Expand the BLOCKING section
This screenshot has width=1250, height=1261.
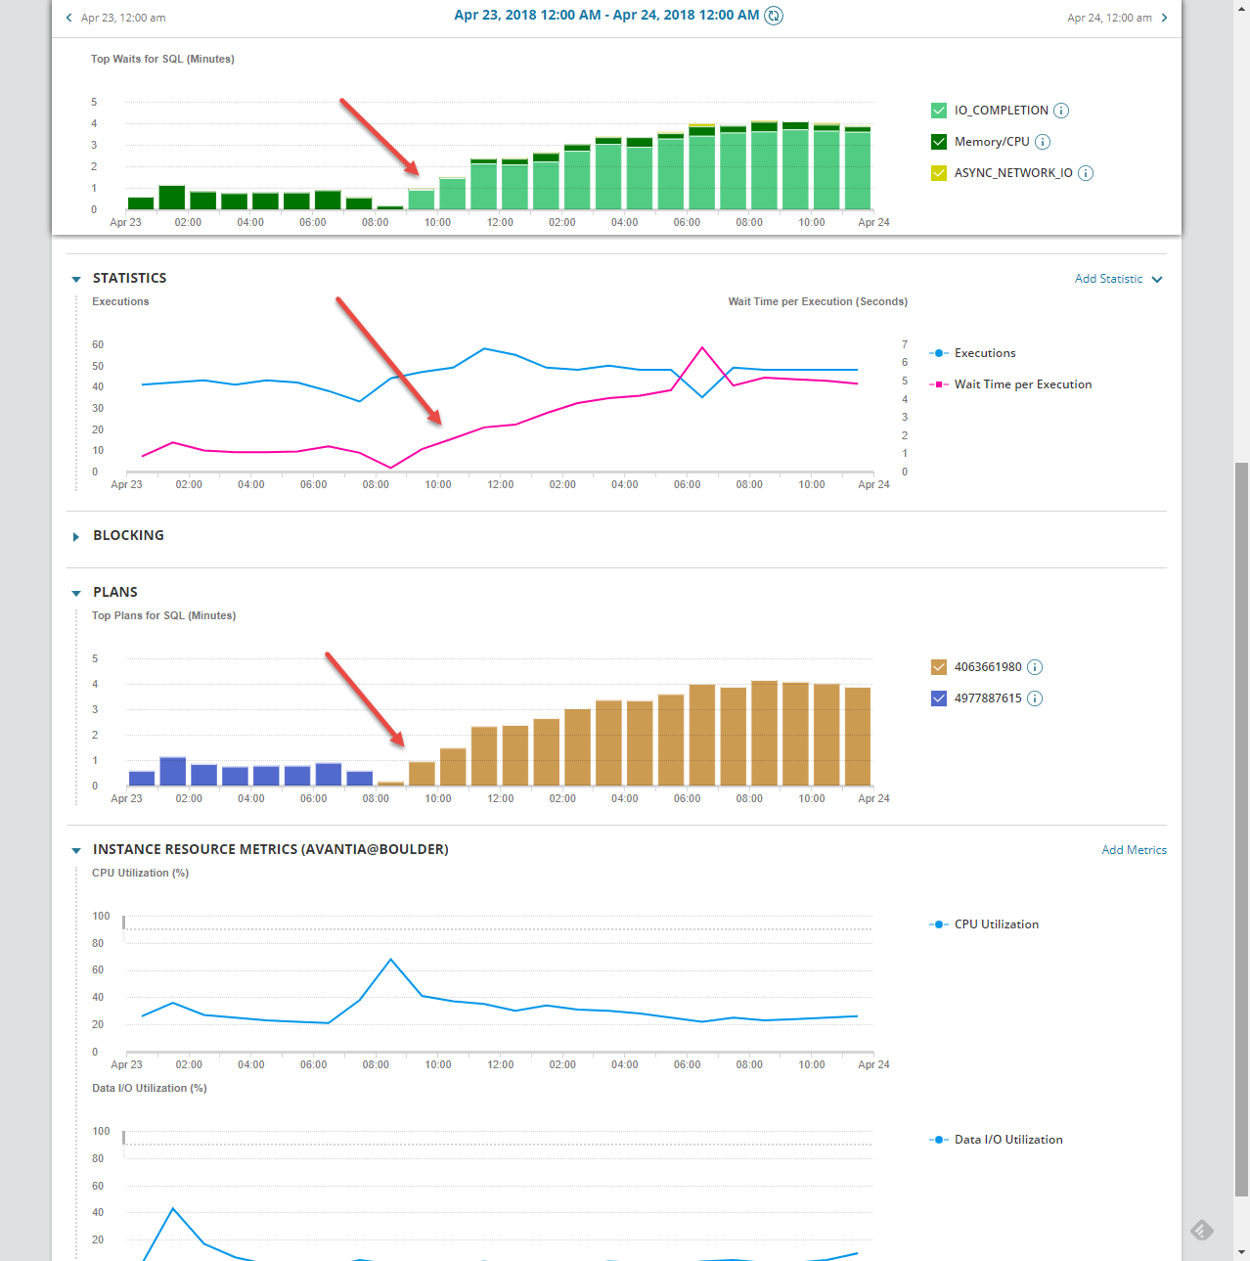click(76, 536)
